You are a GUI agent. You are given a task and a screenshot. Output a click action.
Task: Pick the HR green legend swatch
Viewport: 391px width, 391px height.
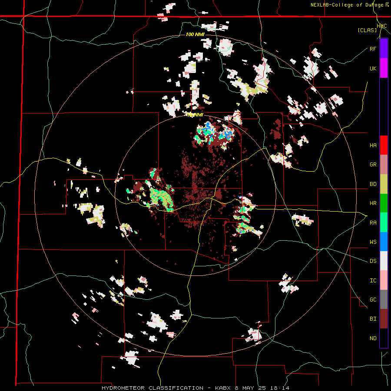[x=384, y=203]
